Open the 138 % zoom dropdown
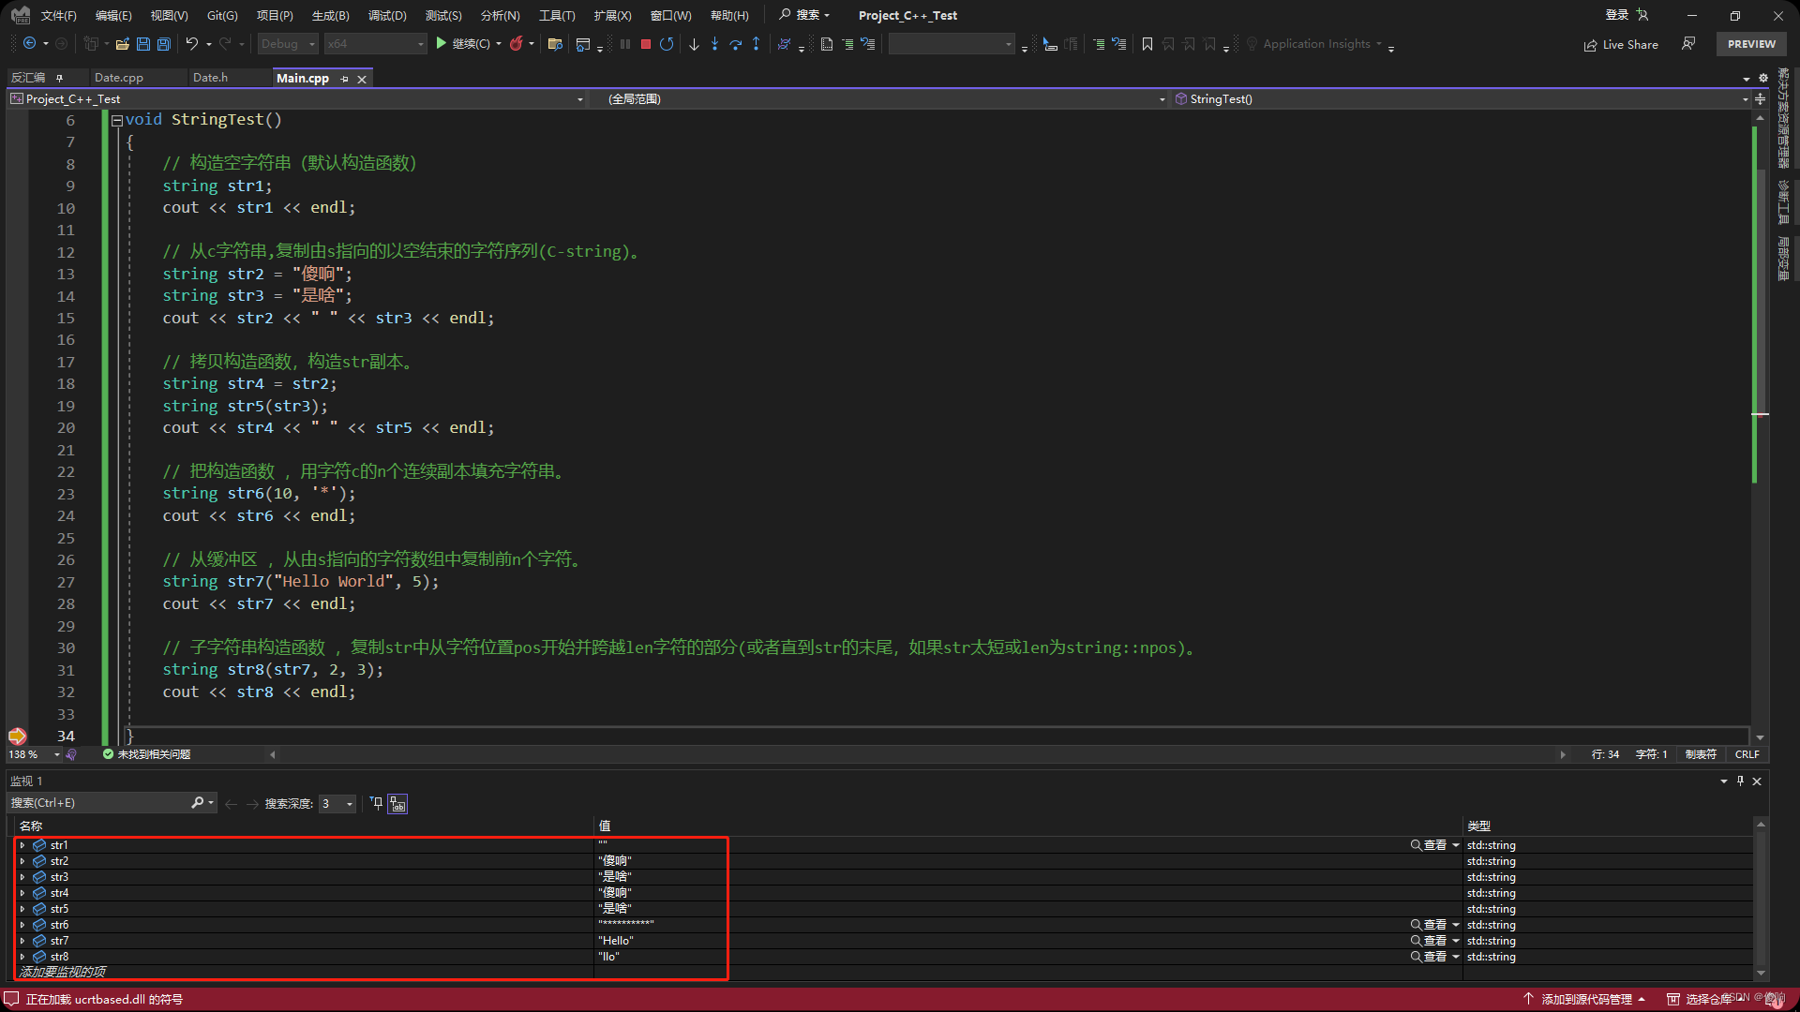Viewport: 1800px width, 1012px height. pos(35,754)
